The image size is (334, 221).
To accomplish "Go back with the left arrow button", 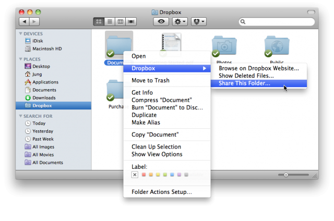I will [x=25, y=21].
